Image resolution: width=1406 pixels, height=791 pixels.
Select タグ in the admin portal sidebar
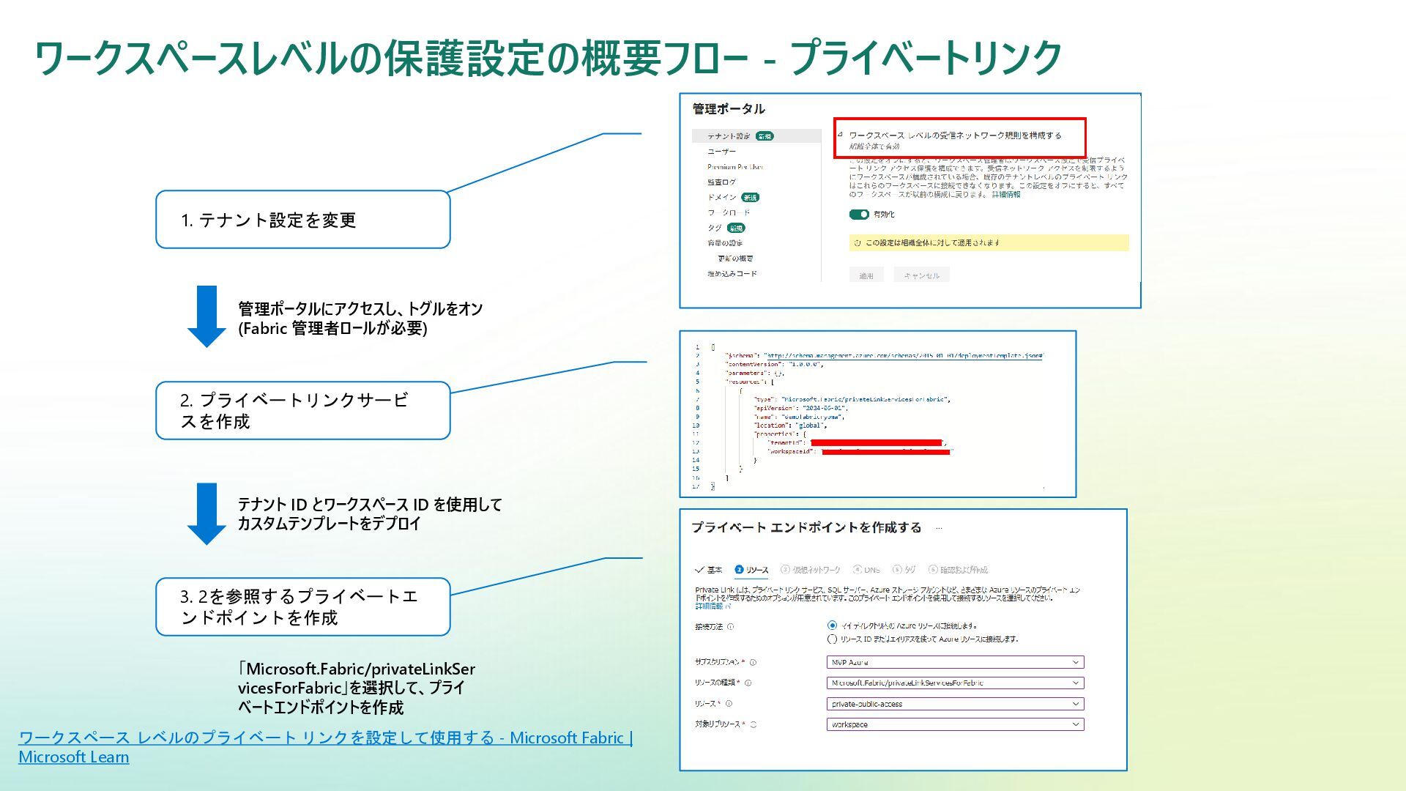point(714,228)
